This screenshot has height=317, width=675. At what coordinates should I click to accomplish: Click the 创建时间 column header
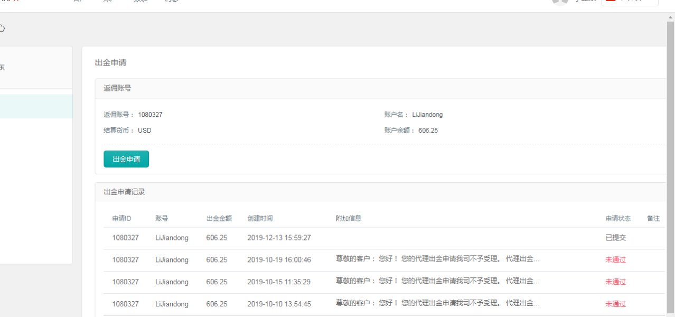pyautogui.click(x=260, y=219)
